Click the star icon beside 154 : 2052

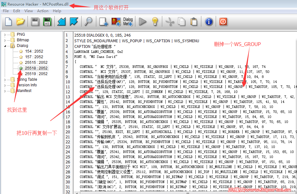click(21, 51)
